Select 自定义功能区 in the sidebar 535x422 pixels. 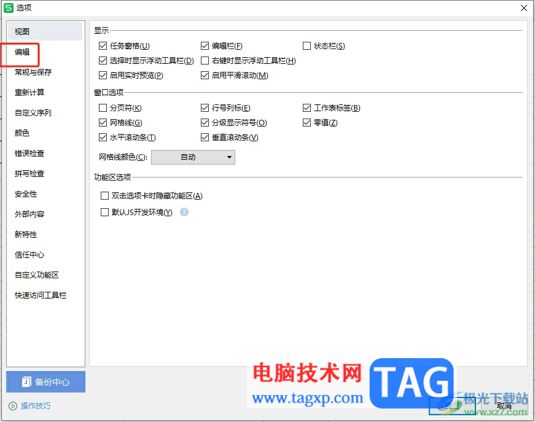[x=37, y=275]
